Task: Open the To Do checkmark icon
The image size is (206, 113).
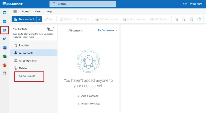Action: (x=4, y=39)
